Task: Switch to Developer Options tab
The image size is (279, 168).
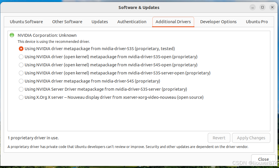Action: pyautogui.click(x=218, y=22)
